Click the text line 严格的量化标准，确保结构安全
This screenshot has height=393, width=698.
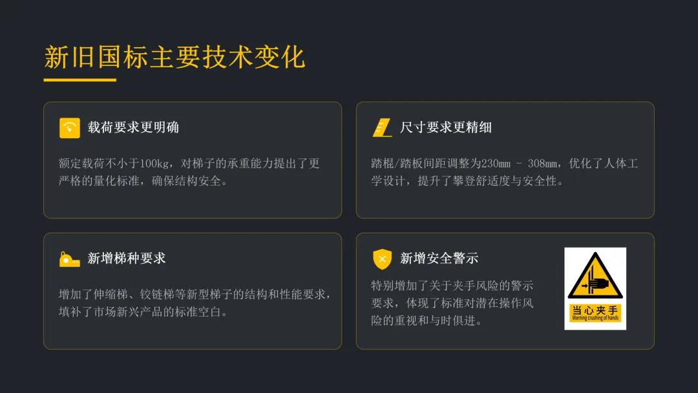click(x=143, y=181)
